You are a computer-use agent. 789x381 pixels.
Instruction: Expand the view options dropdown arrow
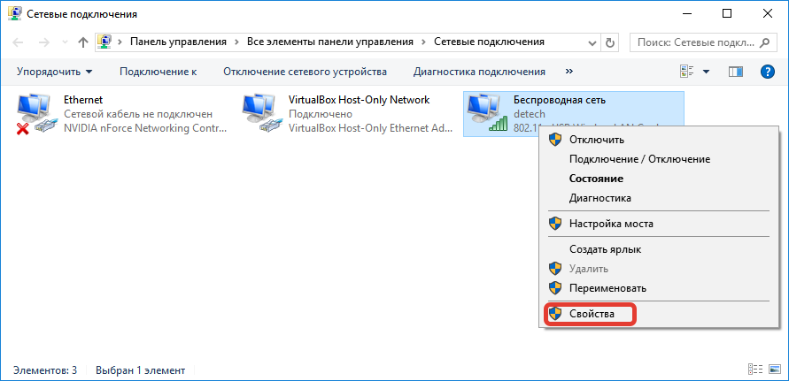pyautogui.click(x=706, y=72)
